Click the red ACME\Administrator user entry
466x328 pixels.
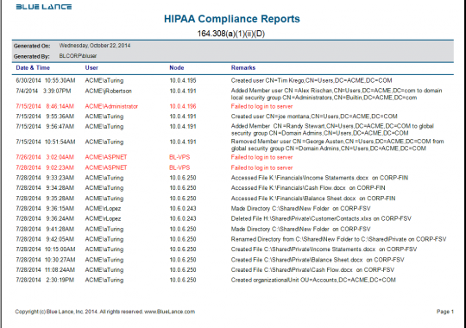pos(111,106)
